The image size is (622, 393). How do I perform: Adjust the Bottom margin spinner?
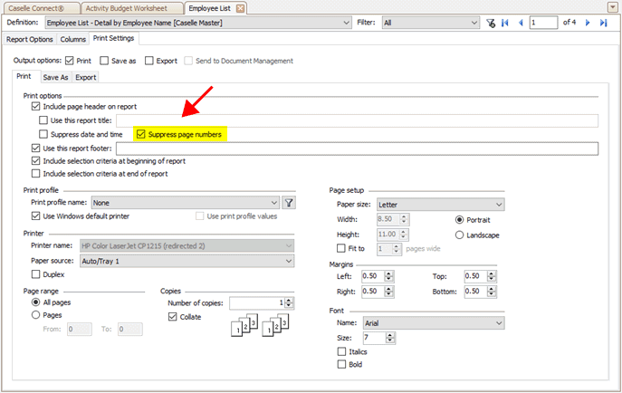[492, 292]
